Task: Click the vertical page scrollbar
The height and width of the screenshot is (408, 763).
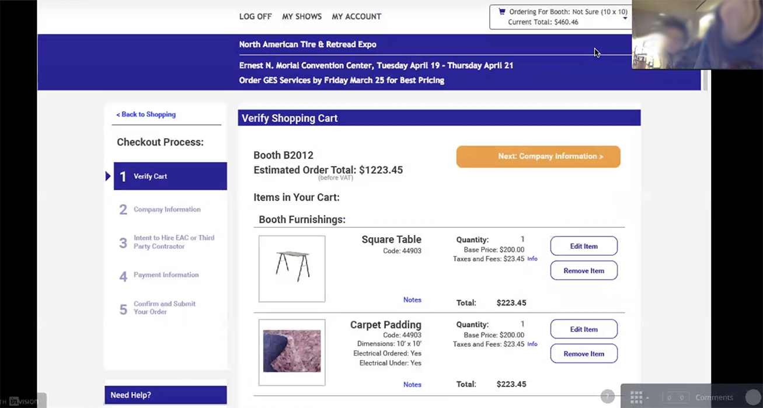Action: point(706,80)
